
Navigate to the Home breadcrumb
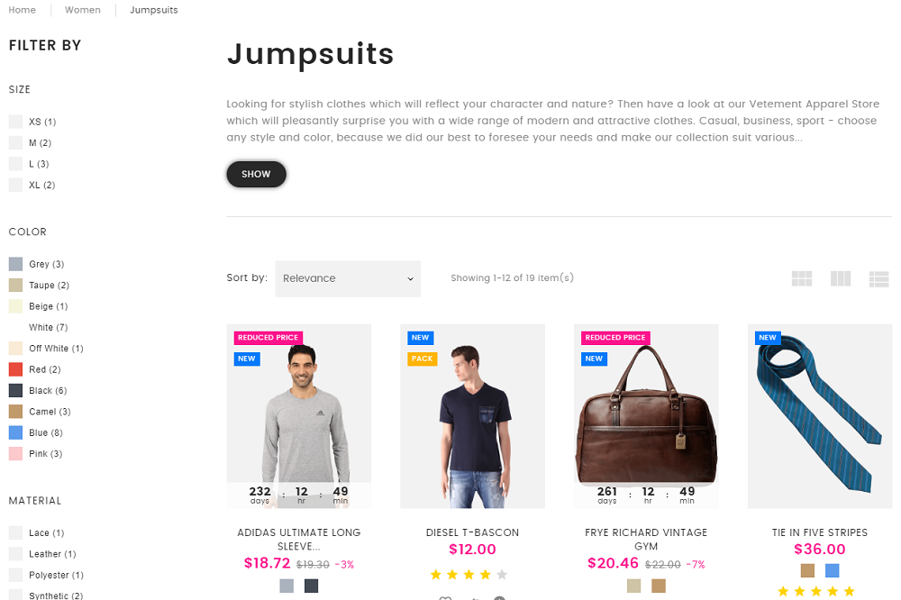coord(22,10)
